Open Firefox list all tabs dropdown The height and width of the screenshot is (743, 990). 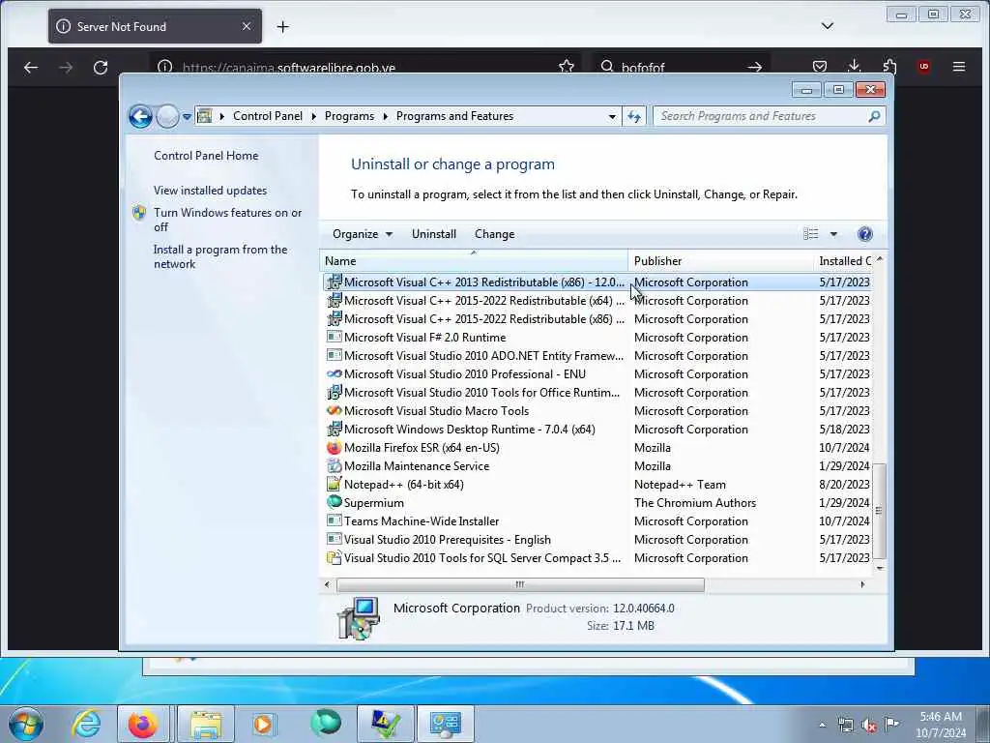[828, 26]
